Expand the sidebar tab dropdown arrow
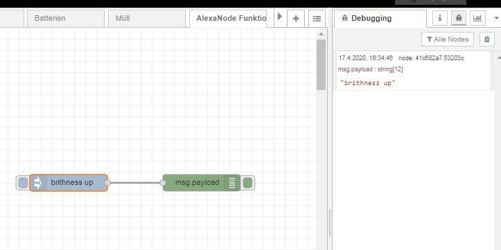The width and height of the screenshot is (501, 250). 497,18
